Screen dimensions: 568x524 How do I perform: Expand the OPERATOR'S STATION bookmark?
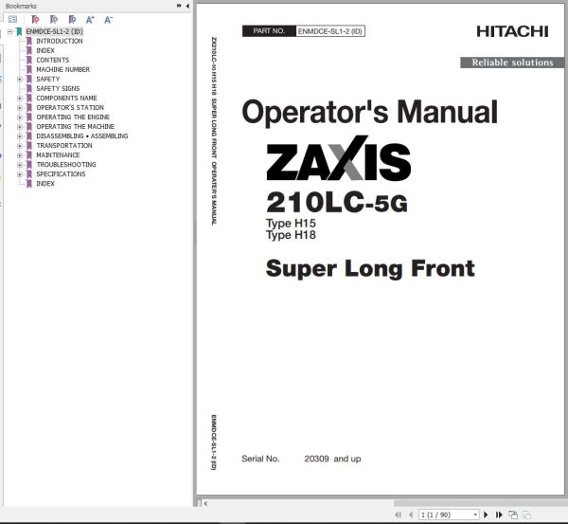point(20,108)
